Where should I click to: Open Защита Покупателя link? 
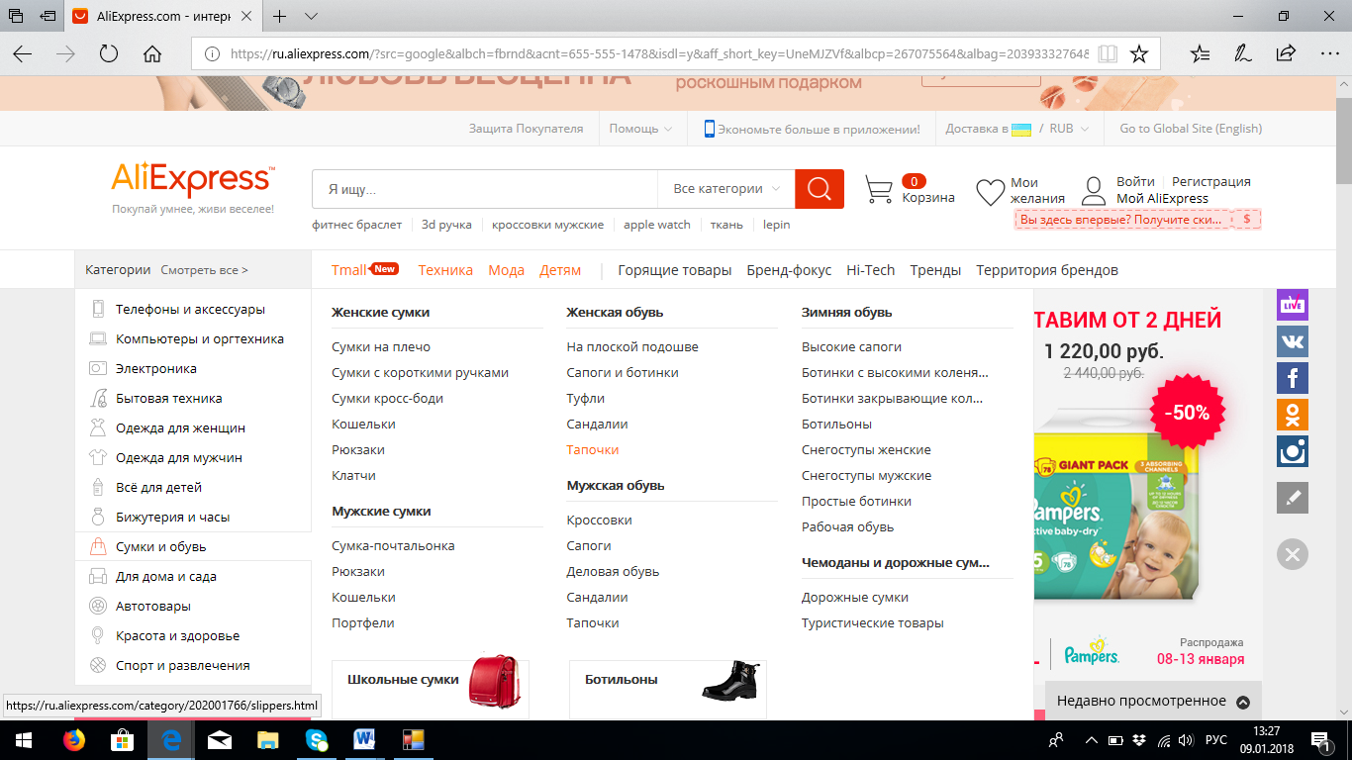click(527, 129)
